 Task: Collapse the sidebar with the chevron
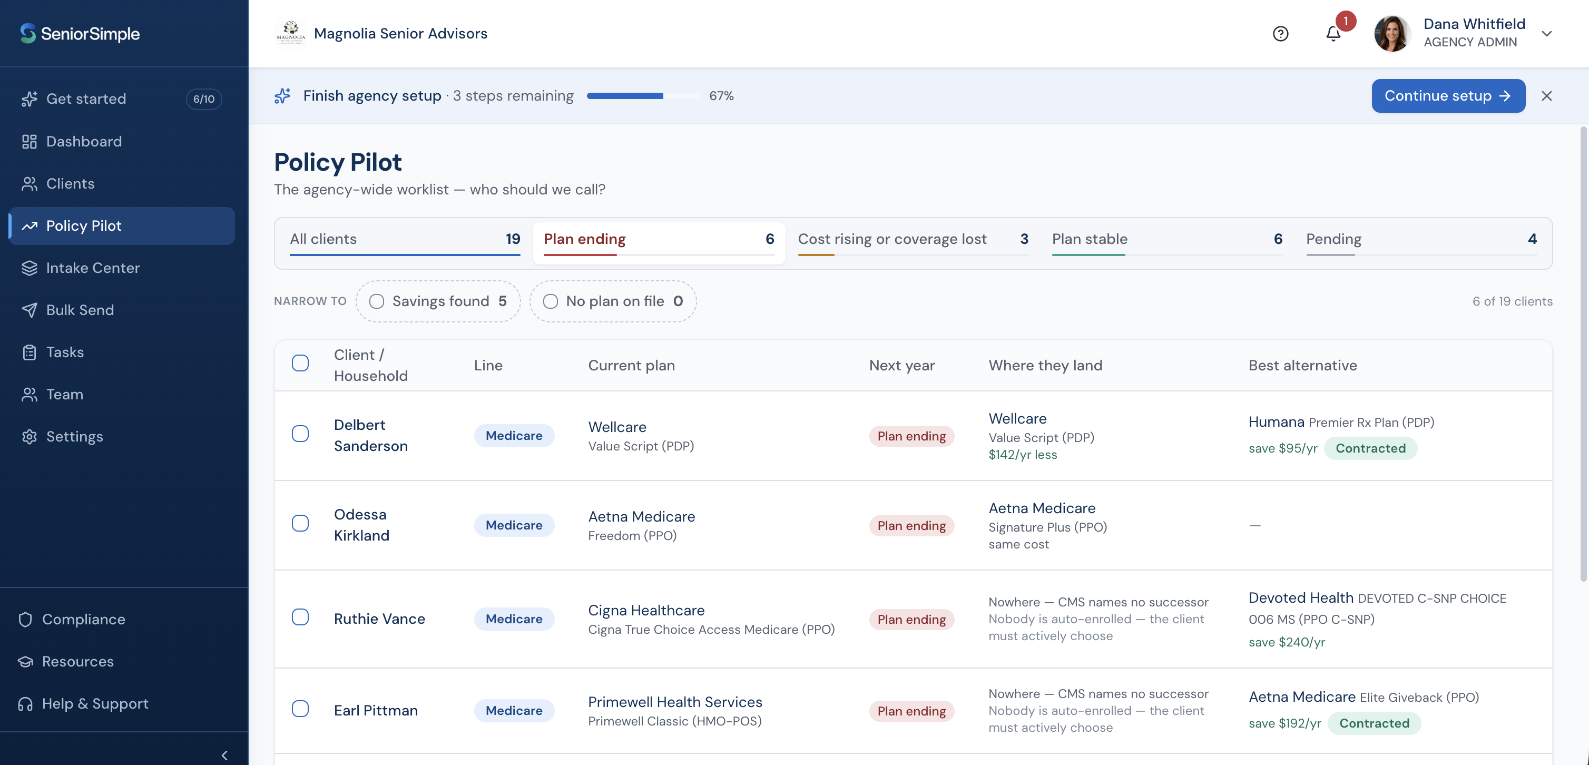(224, 755)
